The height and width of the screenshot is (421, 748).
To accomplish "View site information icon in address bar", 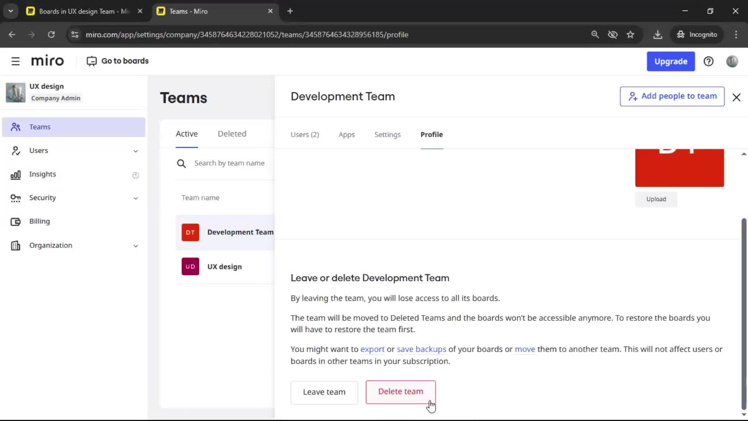I will [74, 35].
